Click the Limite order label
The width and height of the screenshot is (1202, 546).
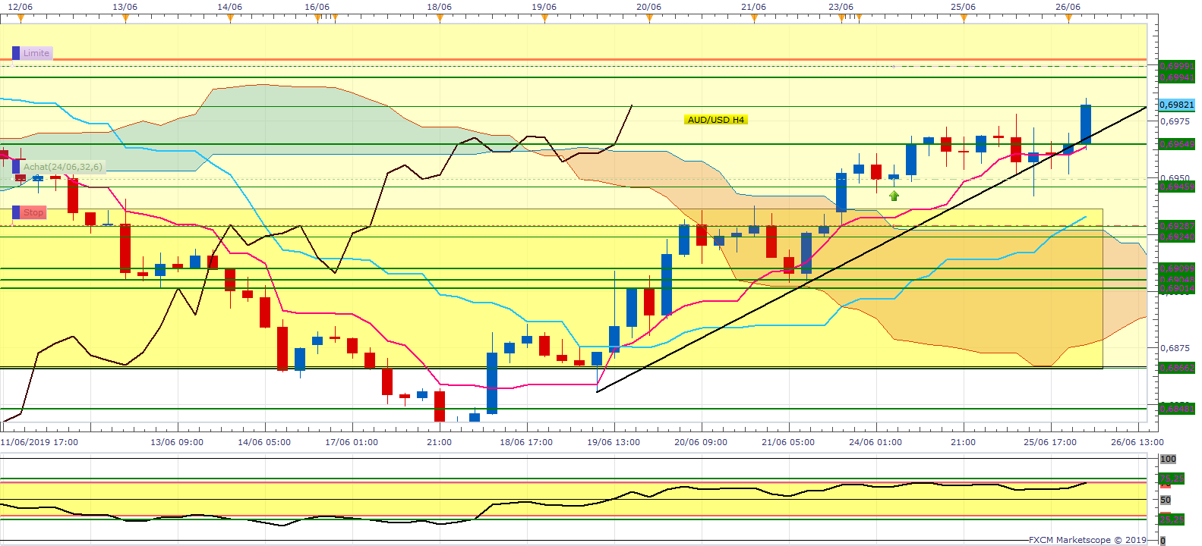click(36, 53)
